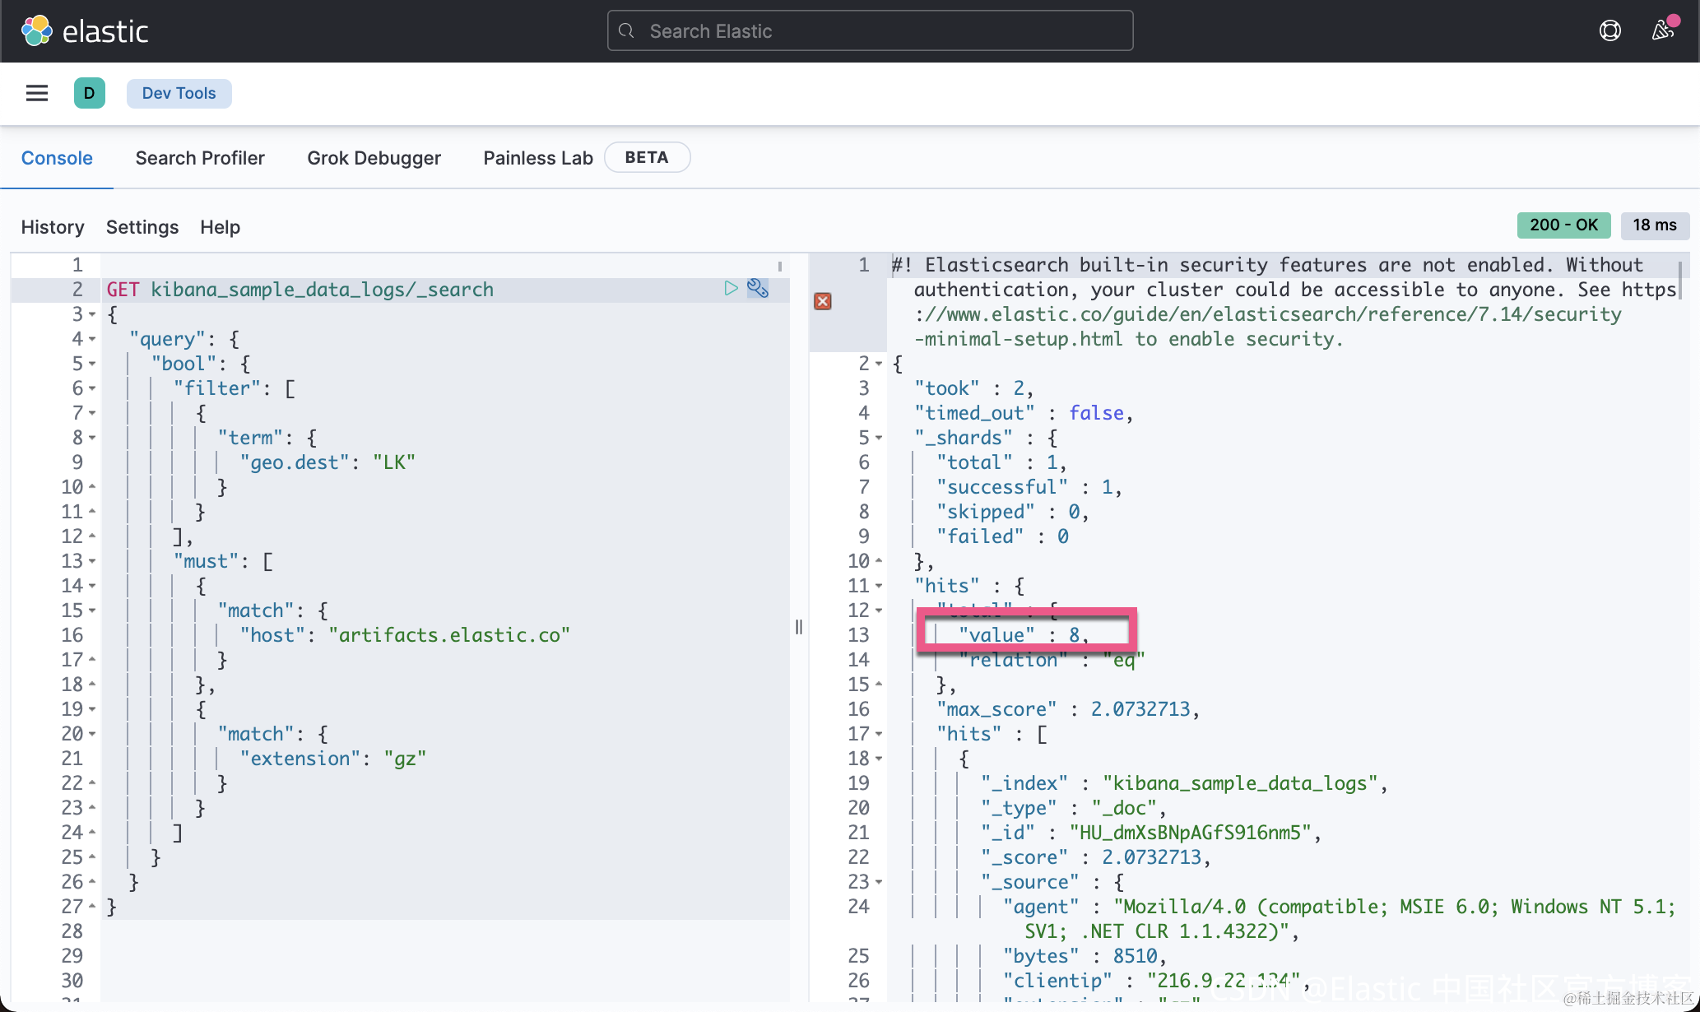
Task: Collapse the "query" block fold arrow
Action: [x=92, y=339]
